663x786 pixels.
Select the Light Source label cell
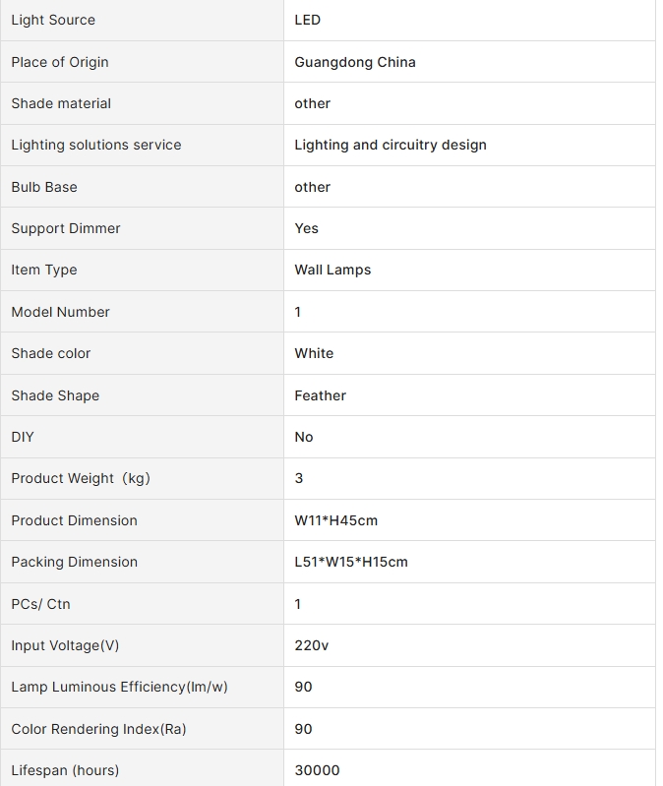pyautogui.click(x=143, y=20)
